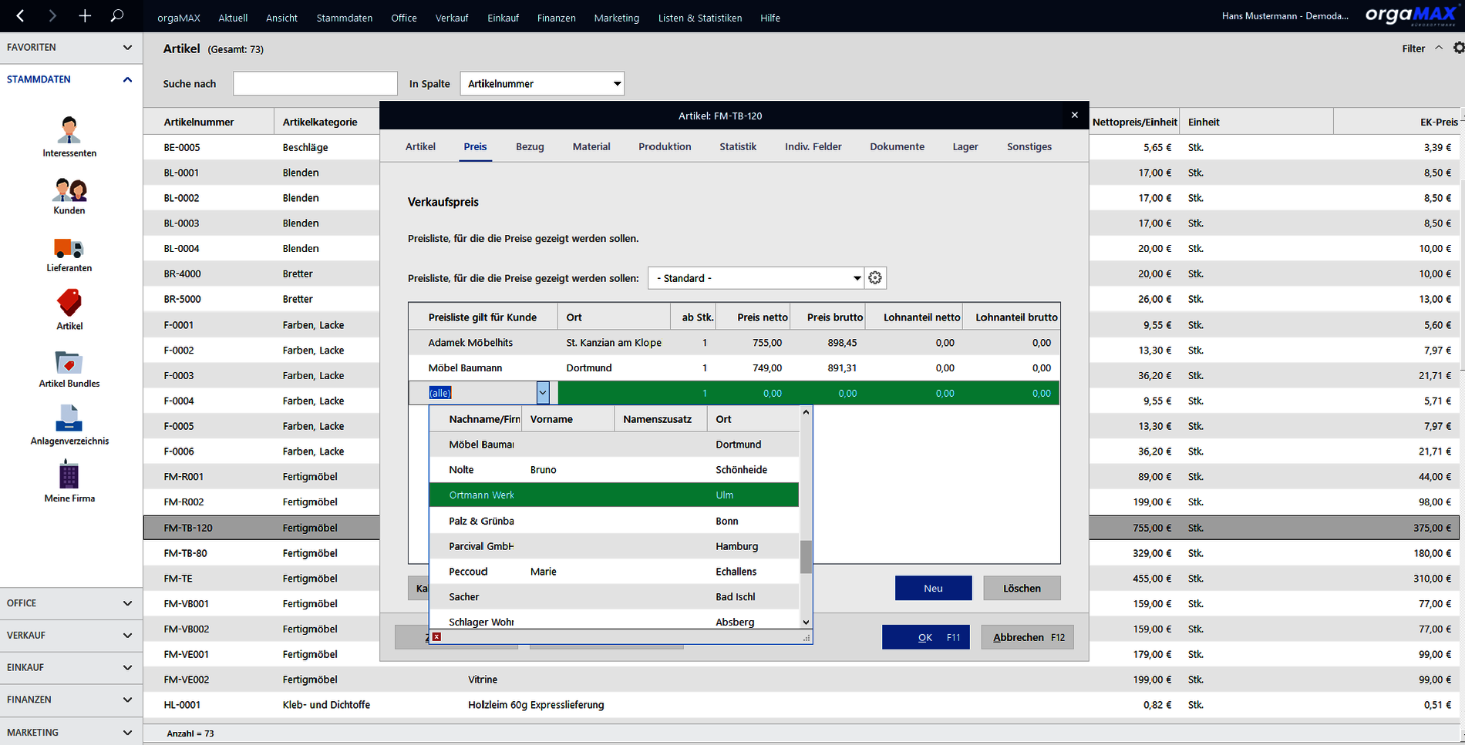
Task: Close the customer dropdown with red x
Action: [436, 637]
